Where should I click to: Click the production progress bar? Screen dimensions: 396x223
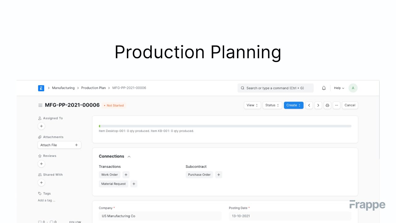pos(225,126)
